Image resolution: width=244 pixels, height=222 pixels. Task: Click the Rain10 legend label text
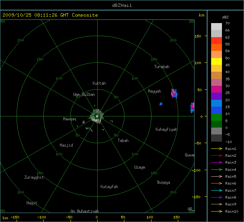tap(232, 211)
